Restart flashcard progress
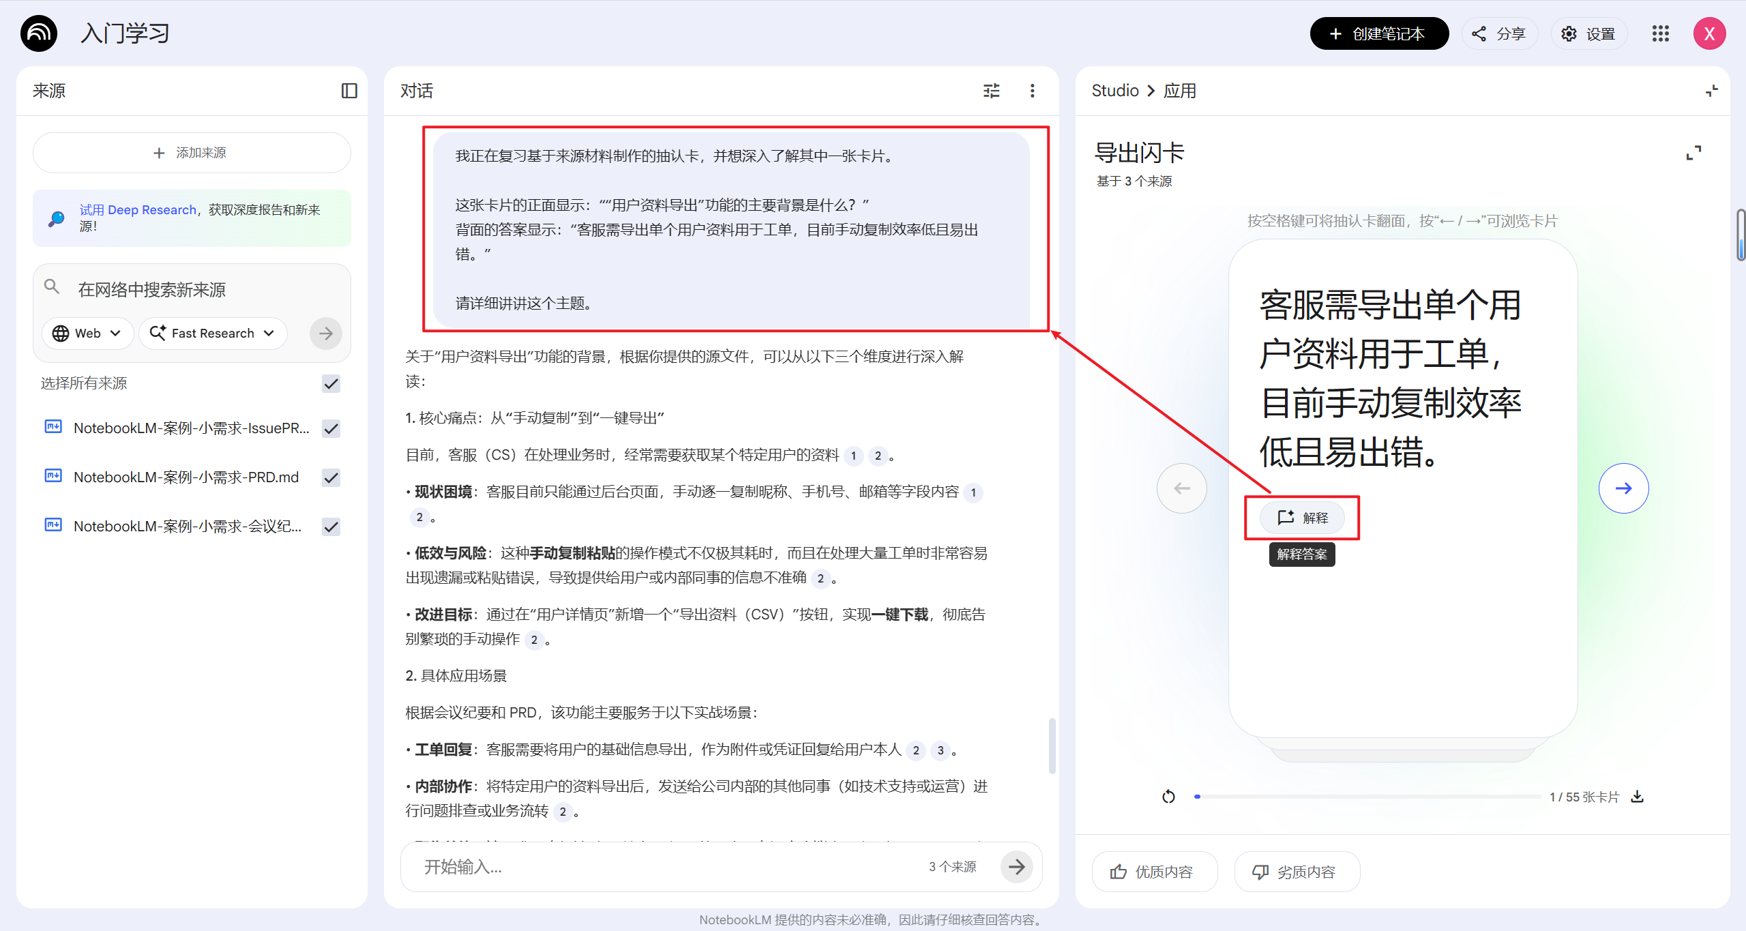Screen dimensions: 1746x931 pos(1168,796)
